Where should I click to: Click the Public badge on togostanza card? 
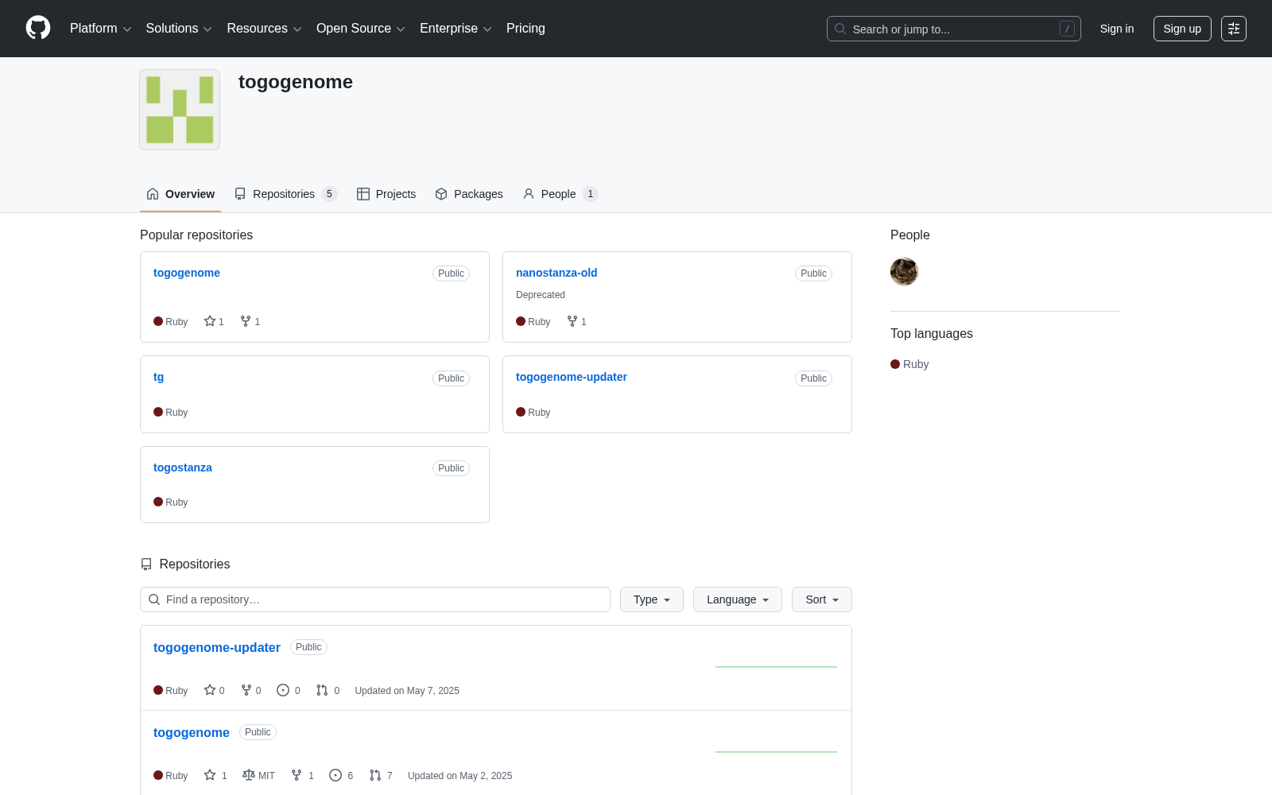point(451,468)
